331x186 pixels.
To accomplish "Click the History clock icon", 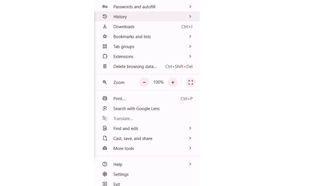I will (x=105, y=17).
